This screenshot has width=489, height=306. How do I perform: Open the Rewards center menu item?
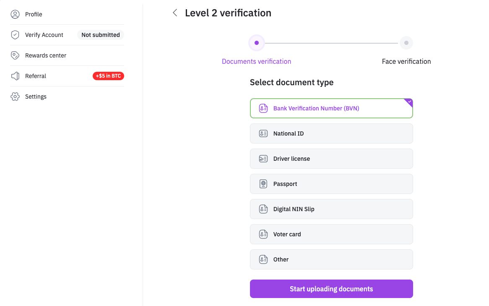click(x=46, y=55)
